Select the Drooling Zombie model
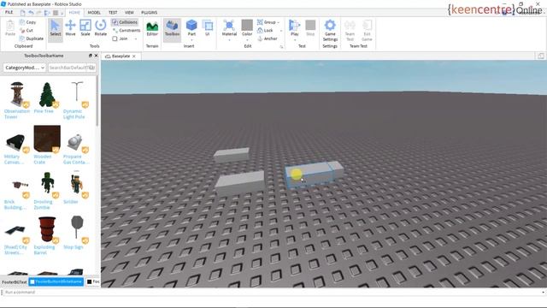The height and width of the screenshot is (308, 547). [x=46, y=191]
